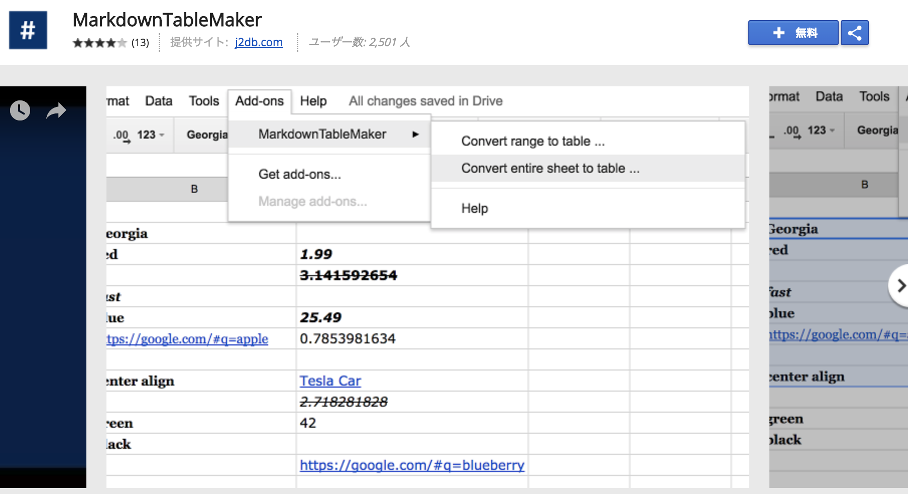Click the blue share icon next to the install button

(854, 32)
